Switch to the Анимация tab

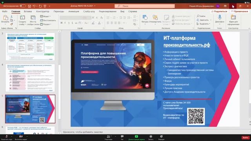tap(74, 11)
